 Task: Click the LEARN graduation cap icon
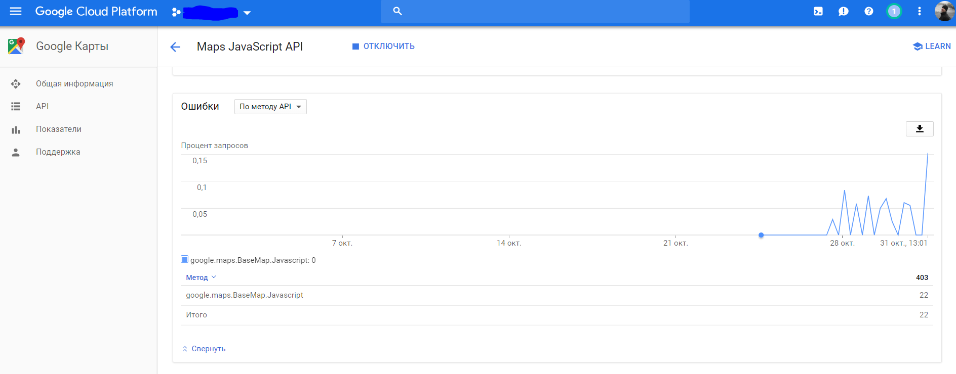tap(918, 46)
